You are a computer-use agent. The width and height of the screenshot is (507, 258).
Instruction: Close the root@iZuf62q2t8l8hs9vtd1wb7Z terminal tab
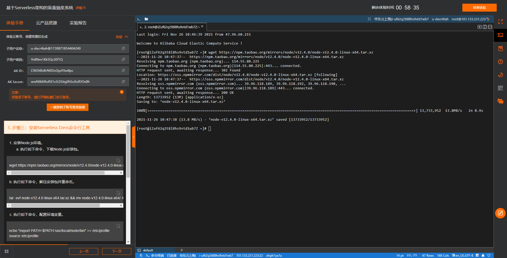[x=202, y=26]
